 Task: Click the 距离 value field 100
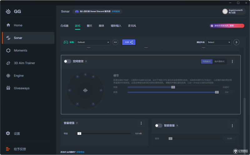(x=226, y=92)
